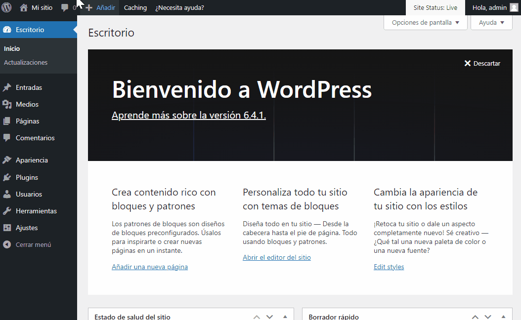Click the house icon next to Mi sitio

tap(24, 7)
